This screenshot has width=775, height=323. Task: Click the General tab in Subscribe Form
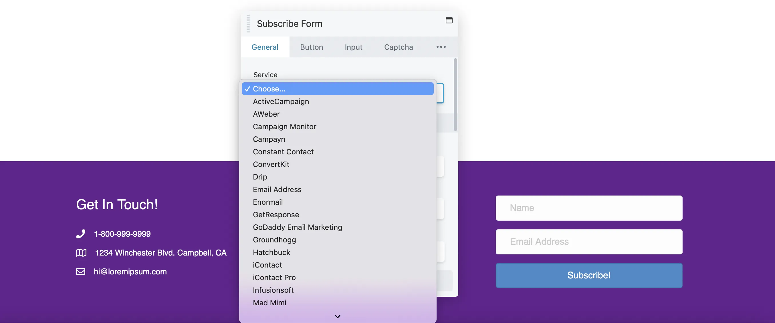[265, 47]
